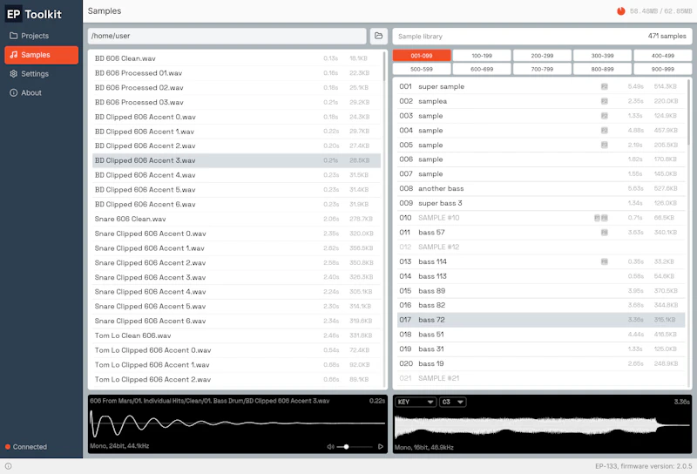The height and width of the screenshot is (474, 697).
Task: Select the 300-399 sample range tab
Action: (602, 56)
